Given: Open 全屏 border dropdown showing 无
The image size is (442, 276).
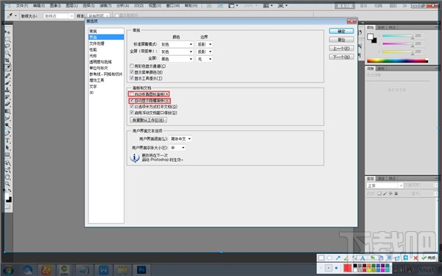Looking at the screenshot, I should (204, 59).
